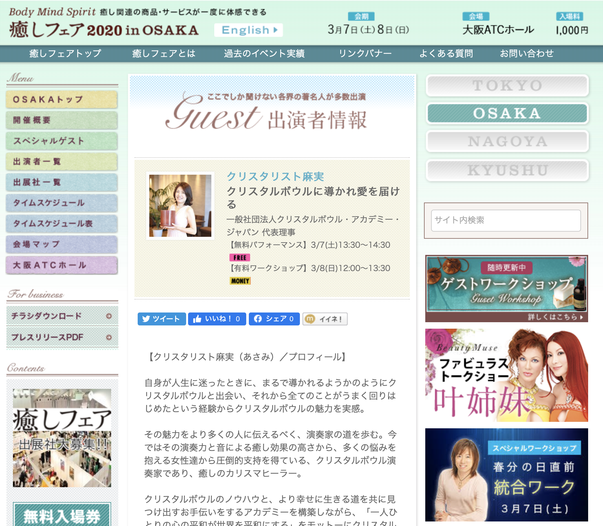Click the クリスタリスト麻実 name link
Viewport: 603px width, 526px height.
275,176
